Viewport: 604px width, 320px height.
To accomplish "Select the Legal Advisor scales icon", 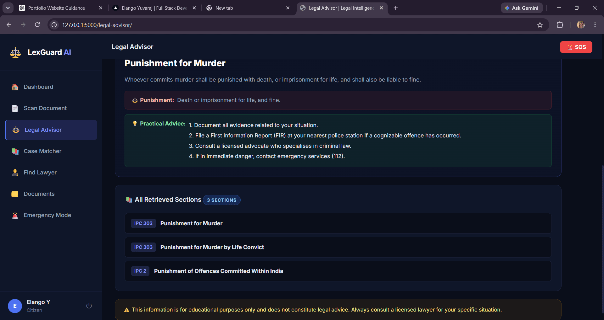I will (x=16, y=130).
